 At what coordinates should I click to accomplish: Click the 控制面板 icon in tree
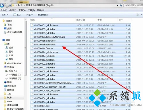point(5,86)
